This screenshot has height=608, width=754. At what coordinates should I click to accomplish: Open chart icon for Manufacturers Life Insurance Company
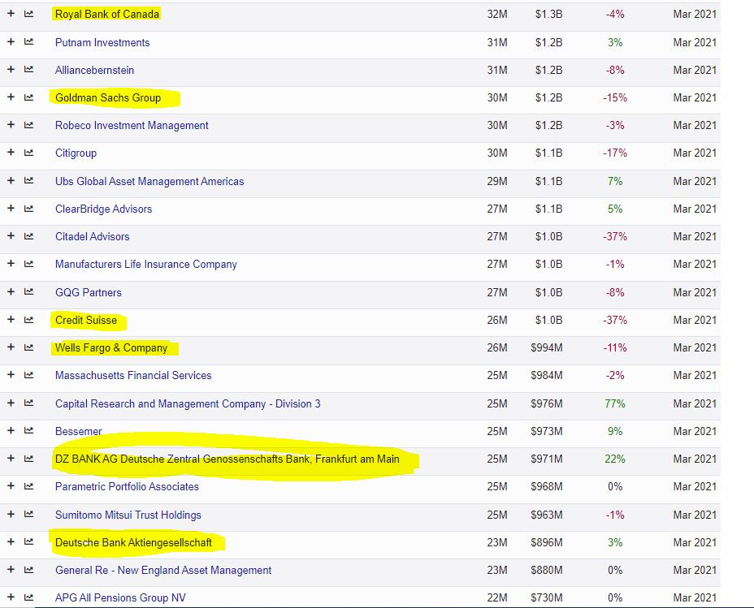[x=29, y=264]
